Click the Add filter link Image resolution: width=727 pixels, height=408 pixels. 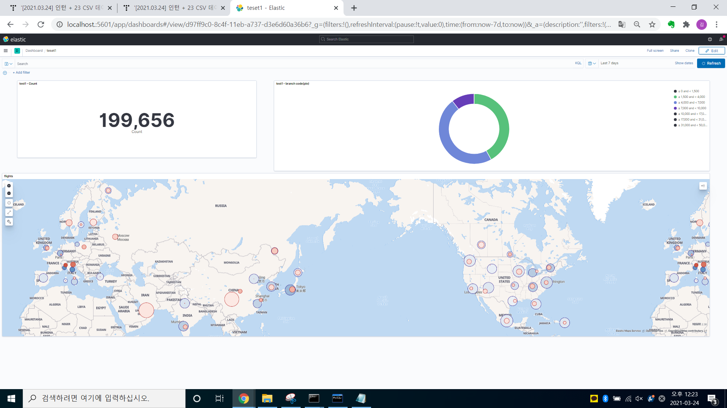pos(22,73)
